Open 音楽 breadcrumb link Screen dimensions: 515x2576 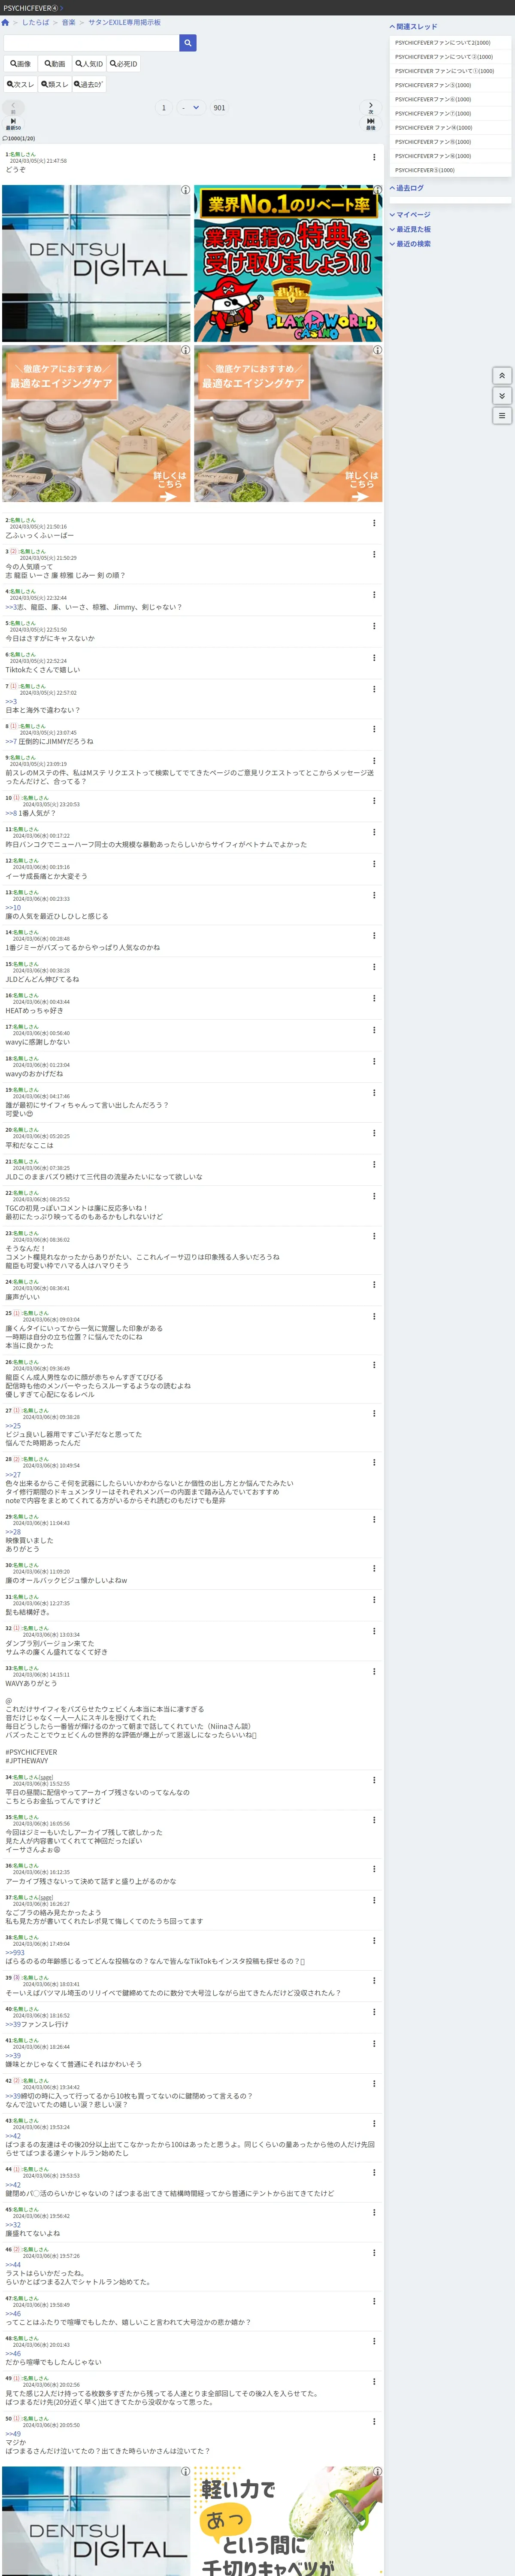[x=69, y=22]
